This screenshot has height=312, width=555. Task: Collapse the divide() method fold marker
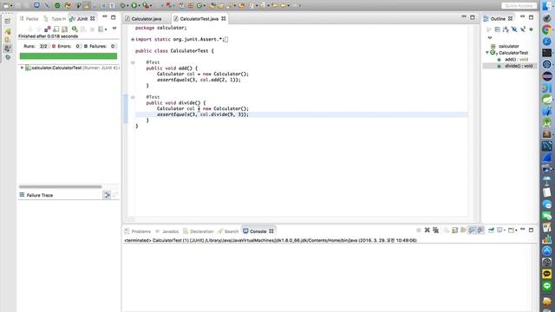(x=133, y=97)
